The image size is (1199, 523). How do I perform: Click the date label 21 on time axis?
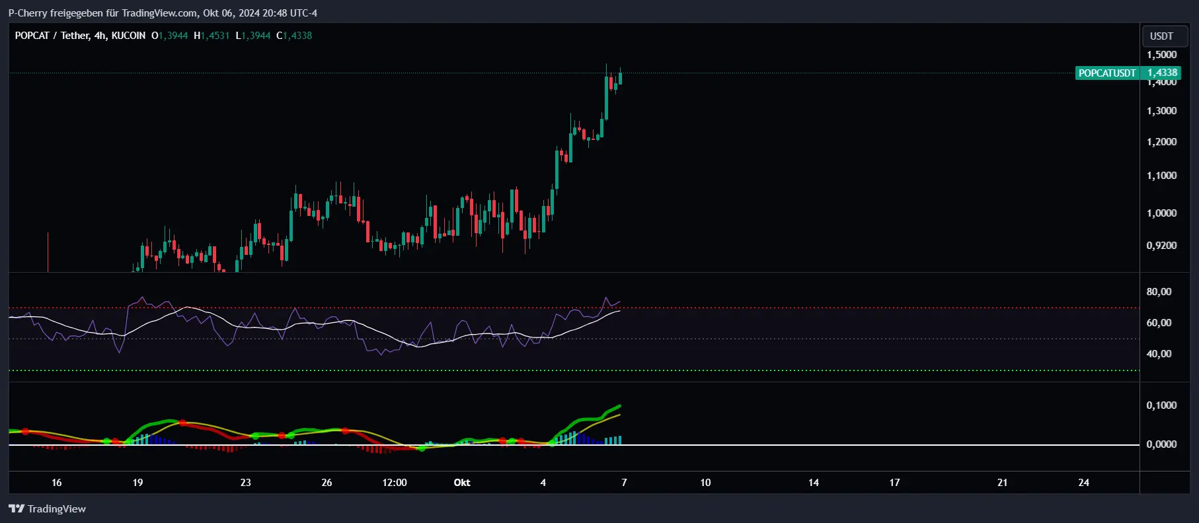(x=1002, y=483)
